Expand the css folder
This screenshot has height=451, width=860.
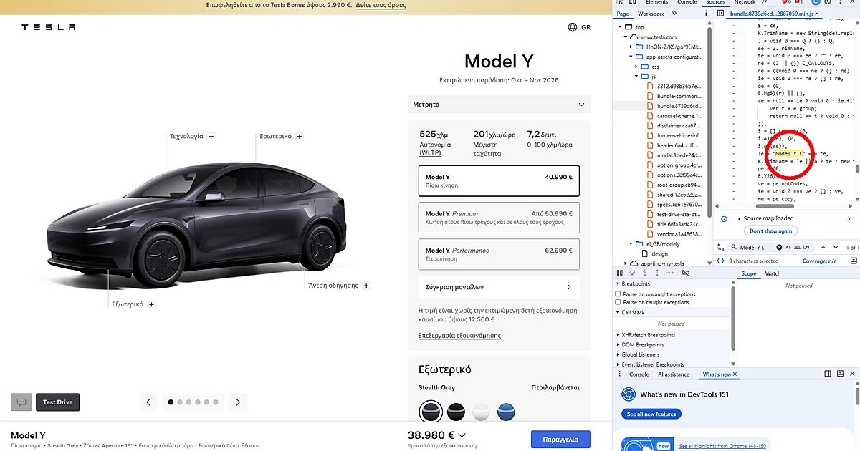pyautogui.click(x=636, y=66)
